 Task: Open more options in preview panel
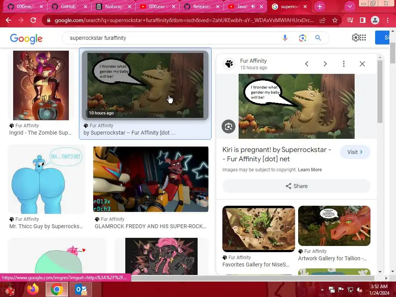click(344, 64)
